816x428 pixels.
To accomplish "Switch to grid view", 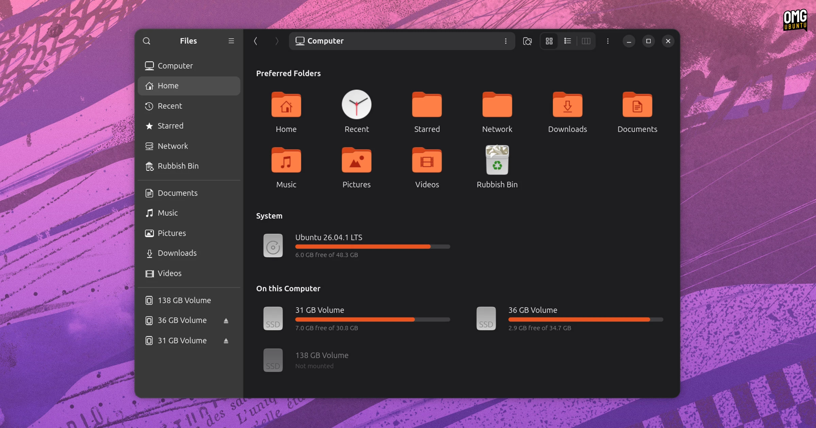I will (549, 41).
